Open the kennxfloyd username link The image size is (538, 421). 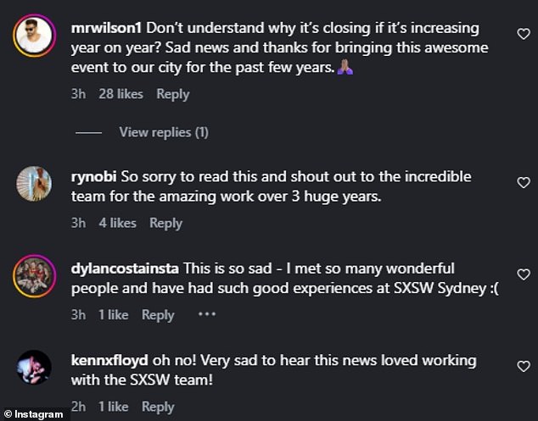click(109, 361)
